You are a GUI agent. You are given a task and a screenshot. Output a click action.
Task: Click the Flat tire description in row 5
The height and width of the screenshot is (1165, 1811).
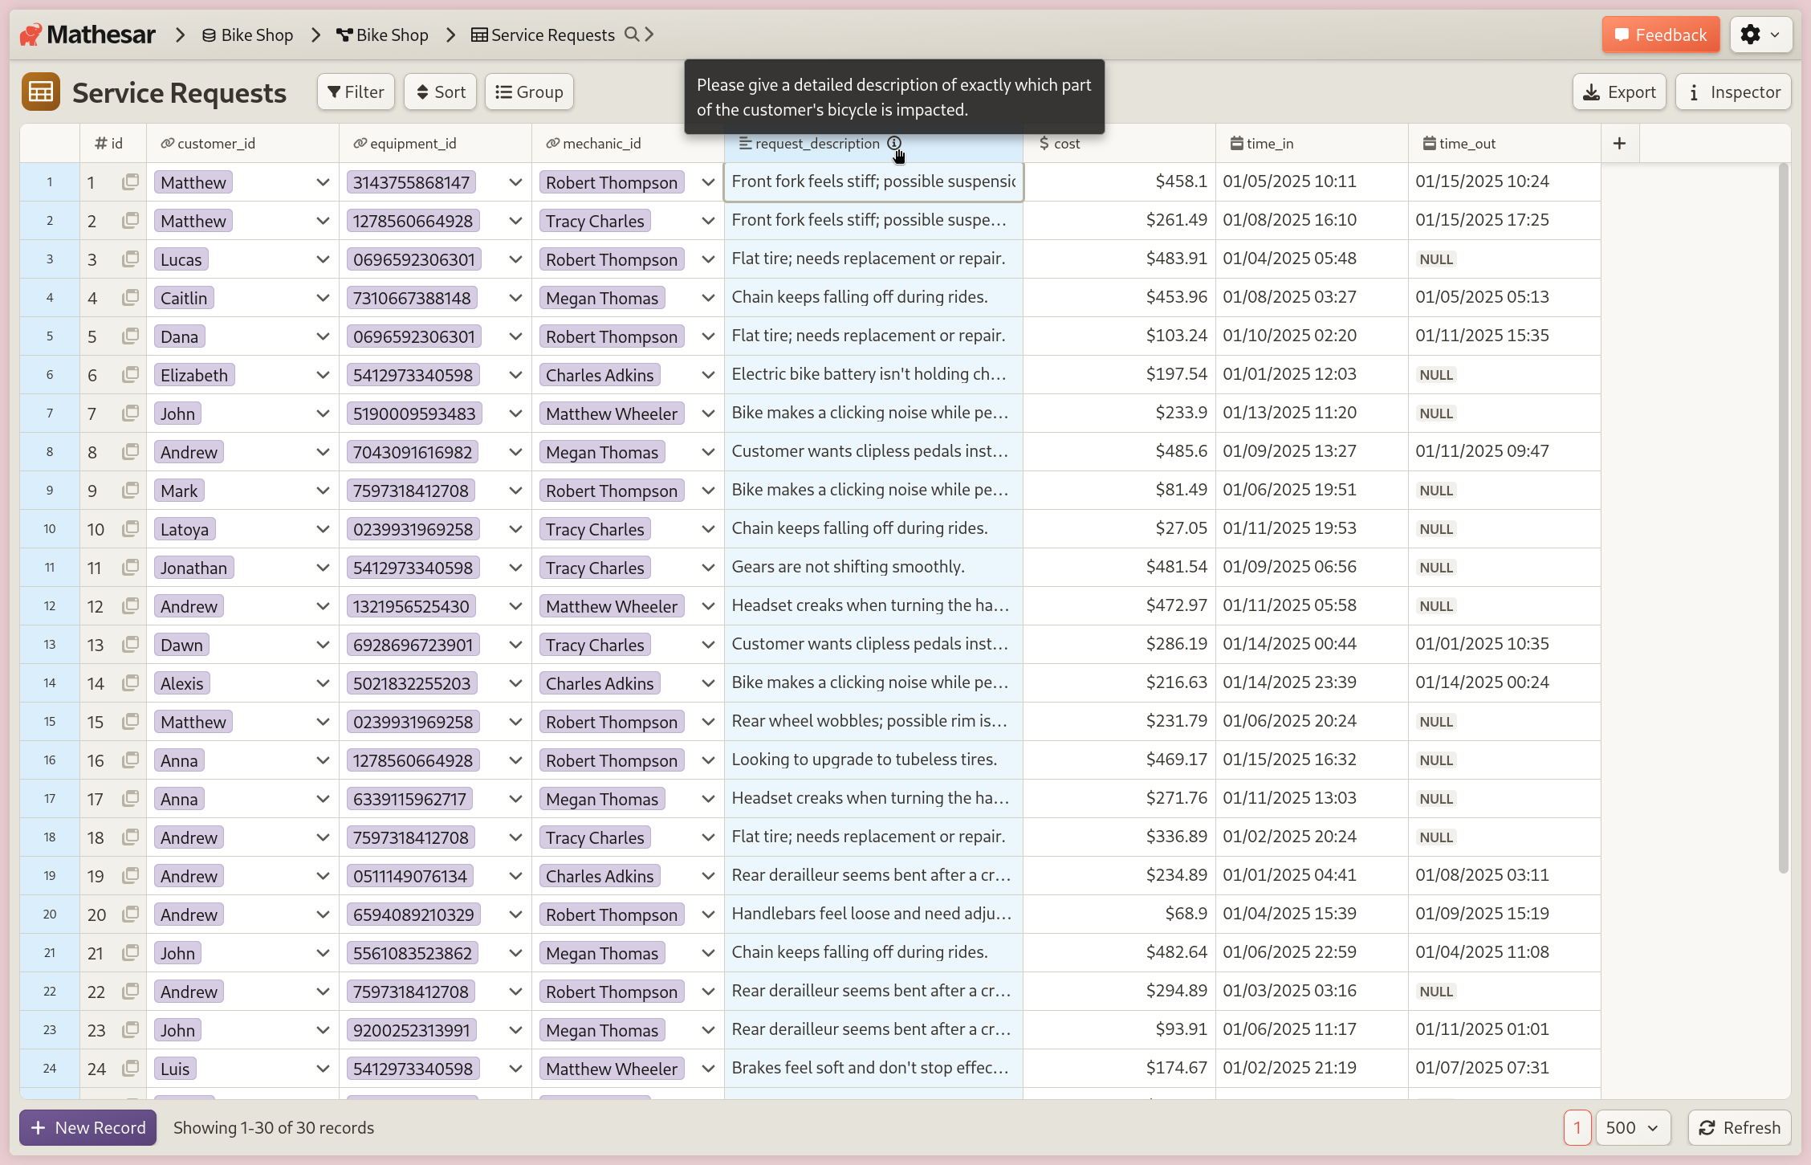pos(868,336)
